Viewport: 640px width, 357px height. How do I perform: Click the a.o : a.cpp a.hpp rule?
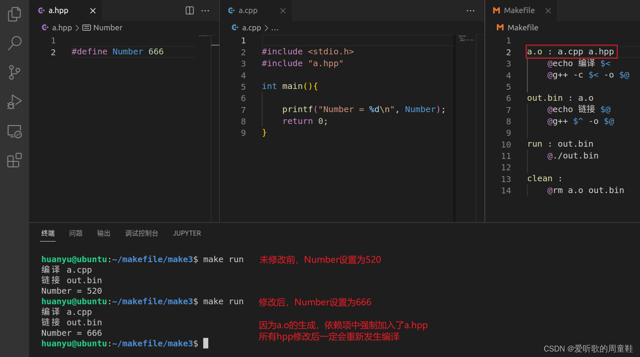pyautogui.click(x=570, y=52)
